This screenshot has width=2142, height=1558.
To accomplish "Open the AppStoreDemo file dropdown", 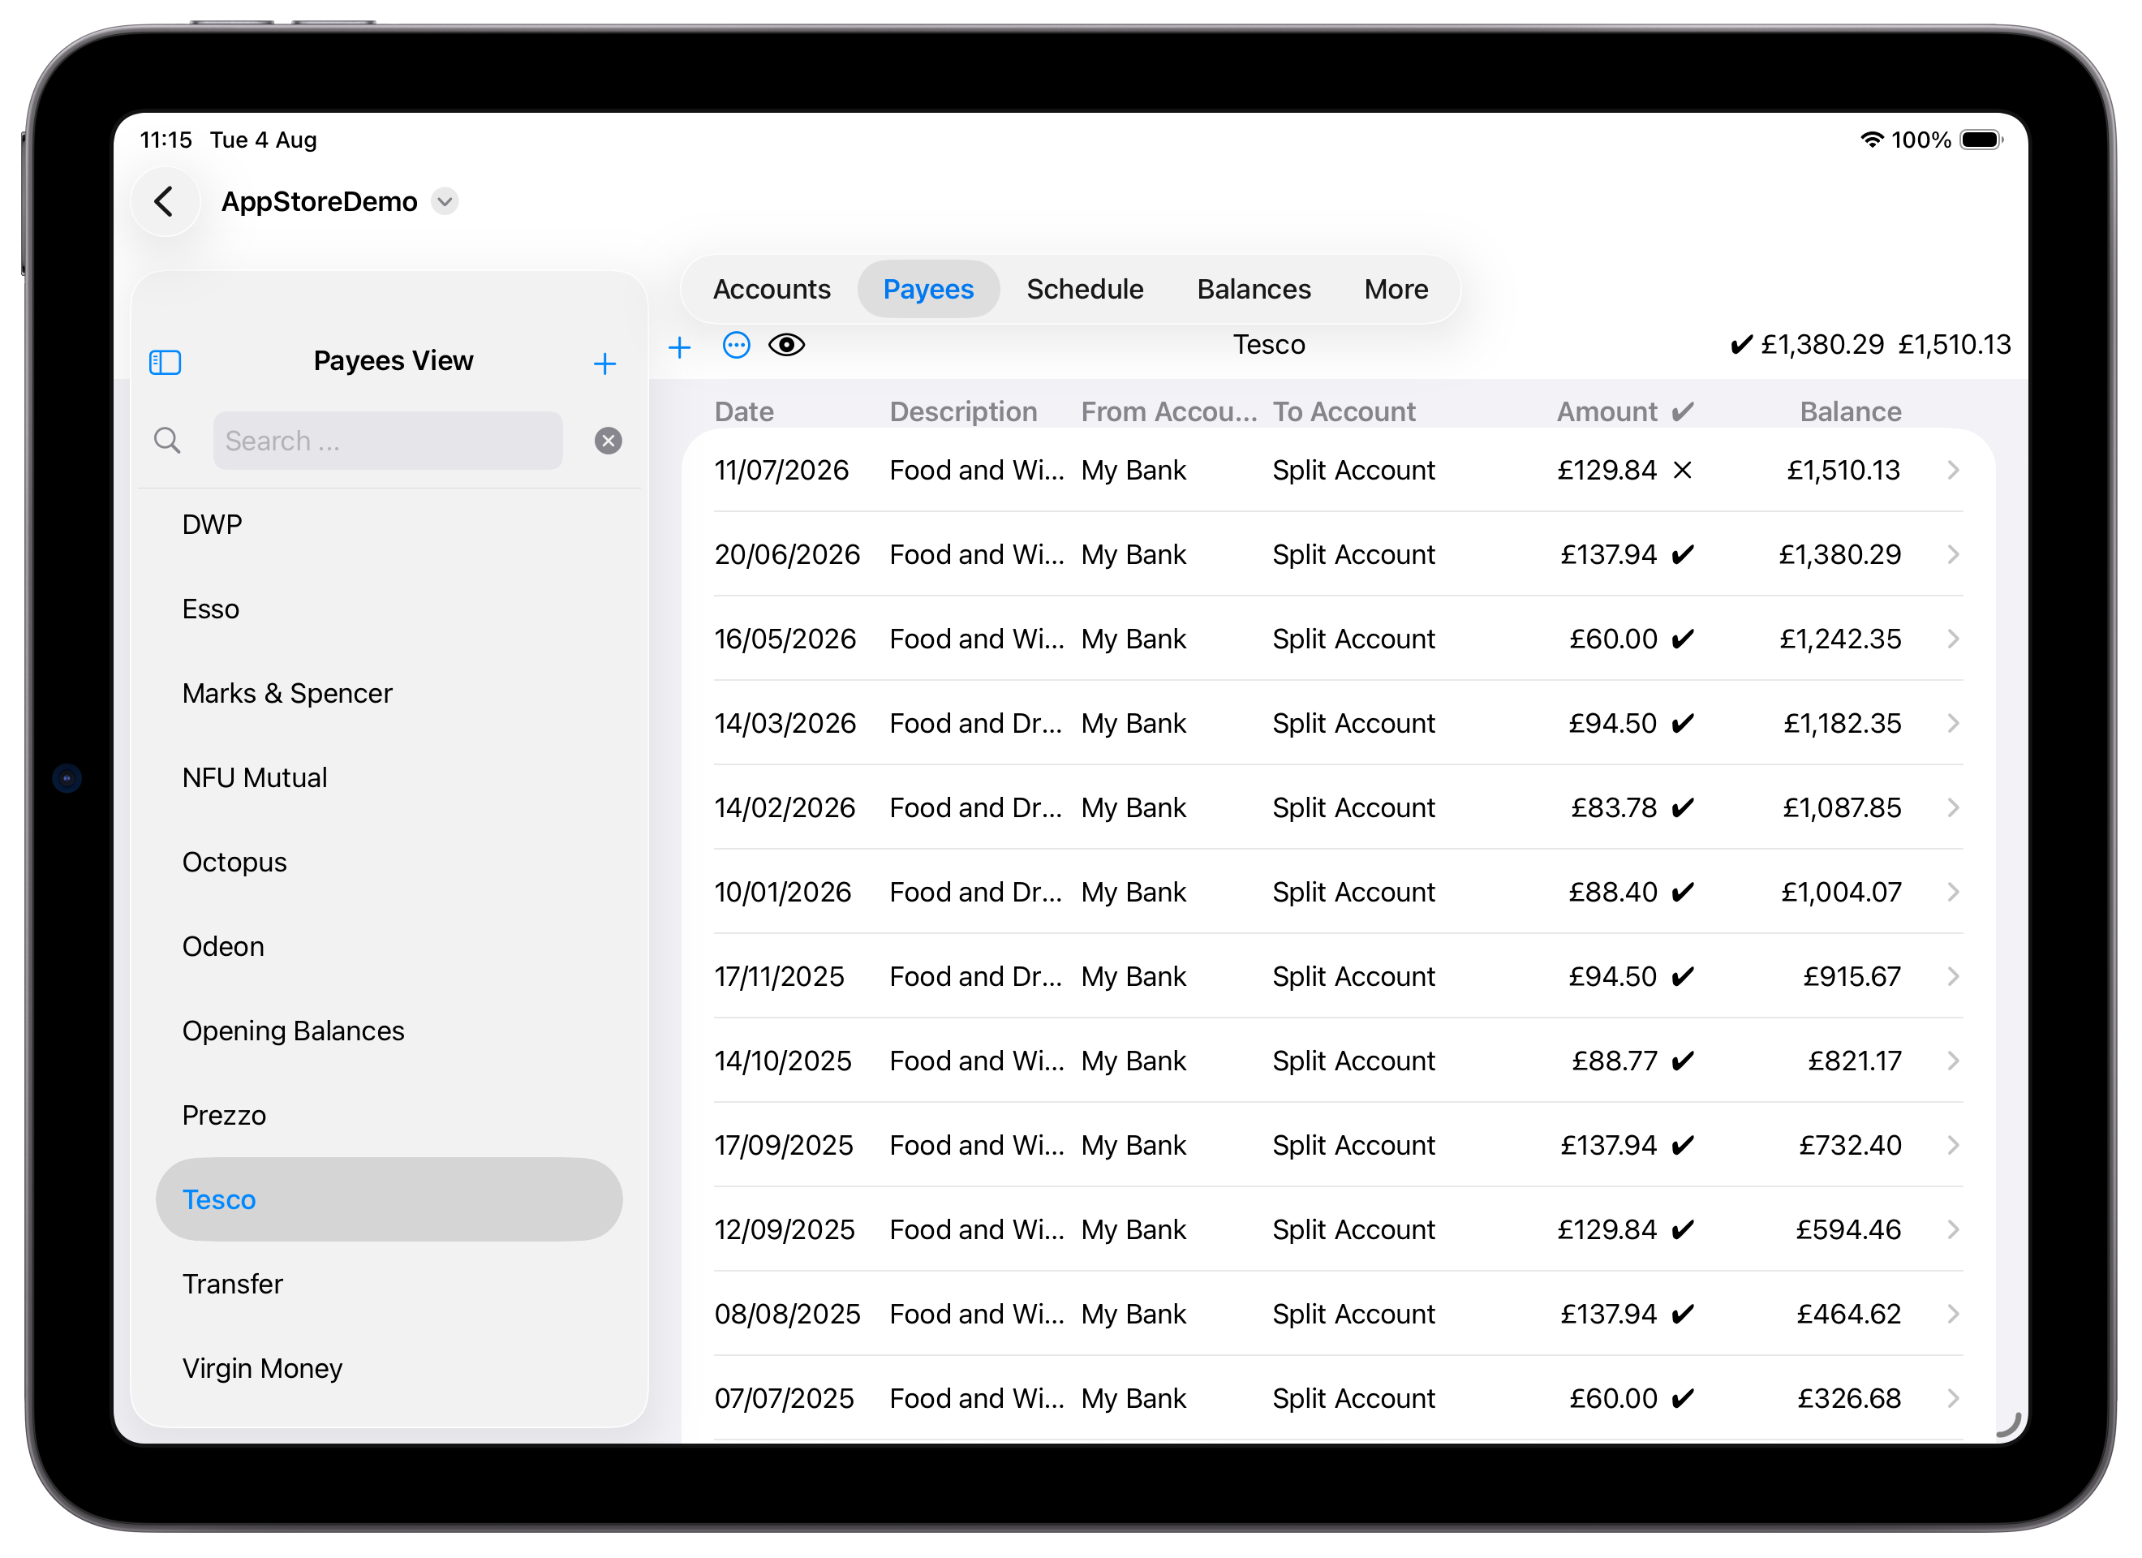I will (x=444, y=201).
